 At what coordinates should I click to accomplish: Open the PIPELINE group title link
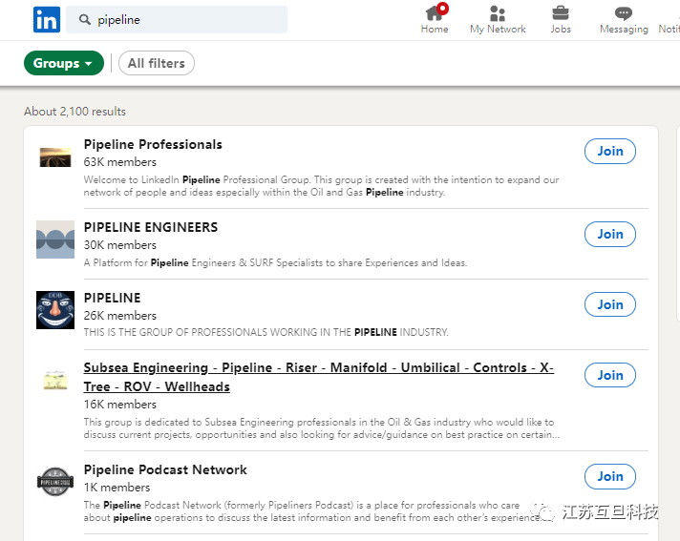[x=112, y=298]
